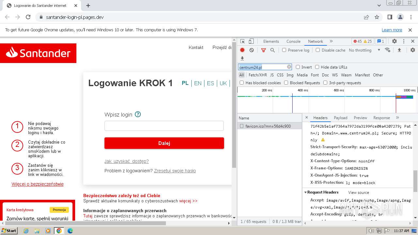
Task: Export HAR file download icon
Action: click(242, 58)
